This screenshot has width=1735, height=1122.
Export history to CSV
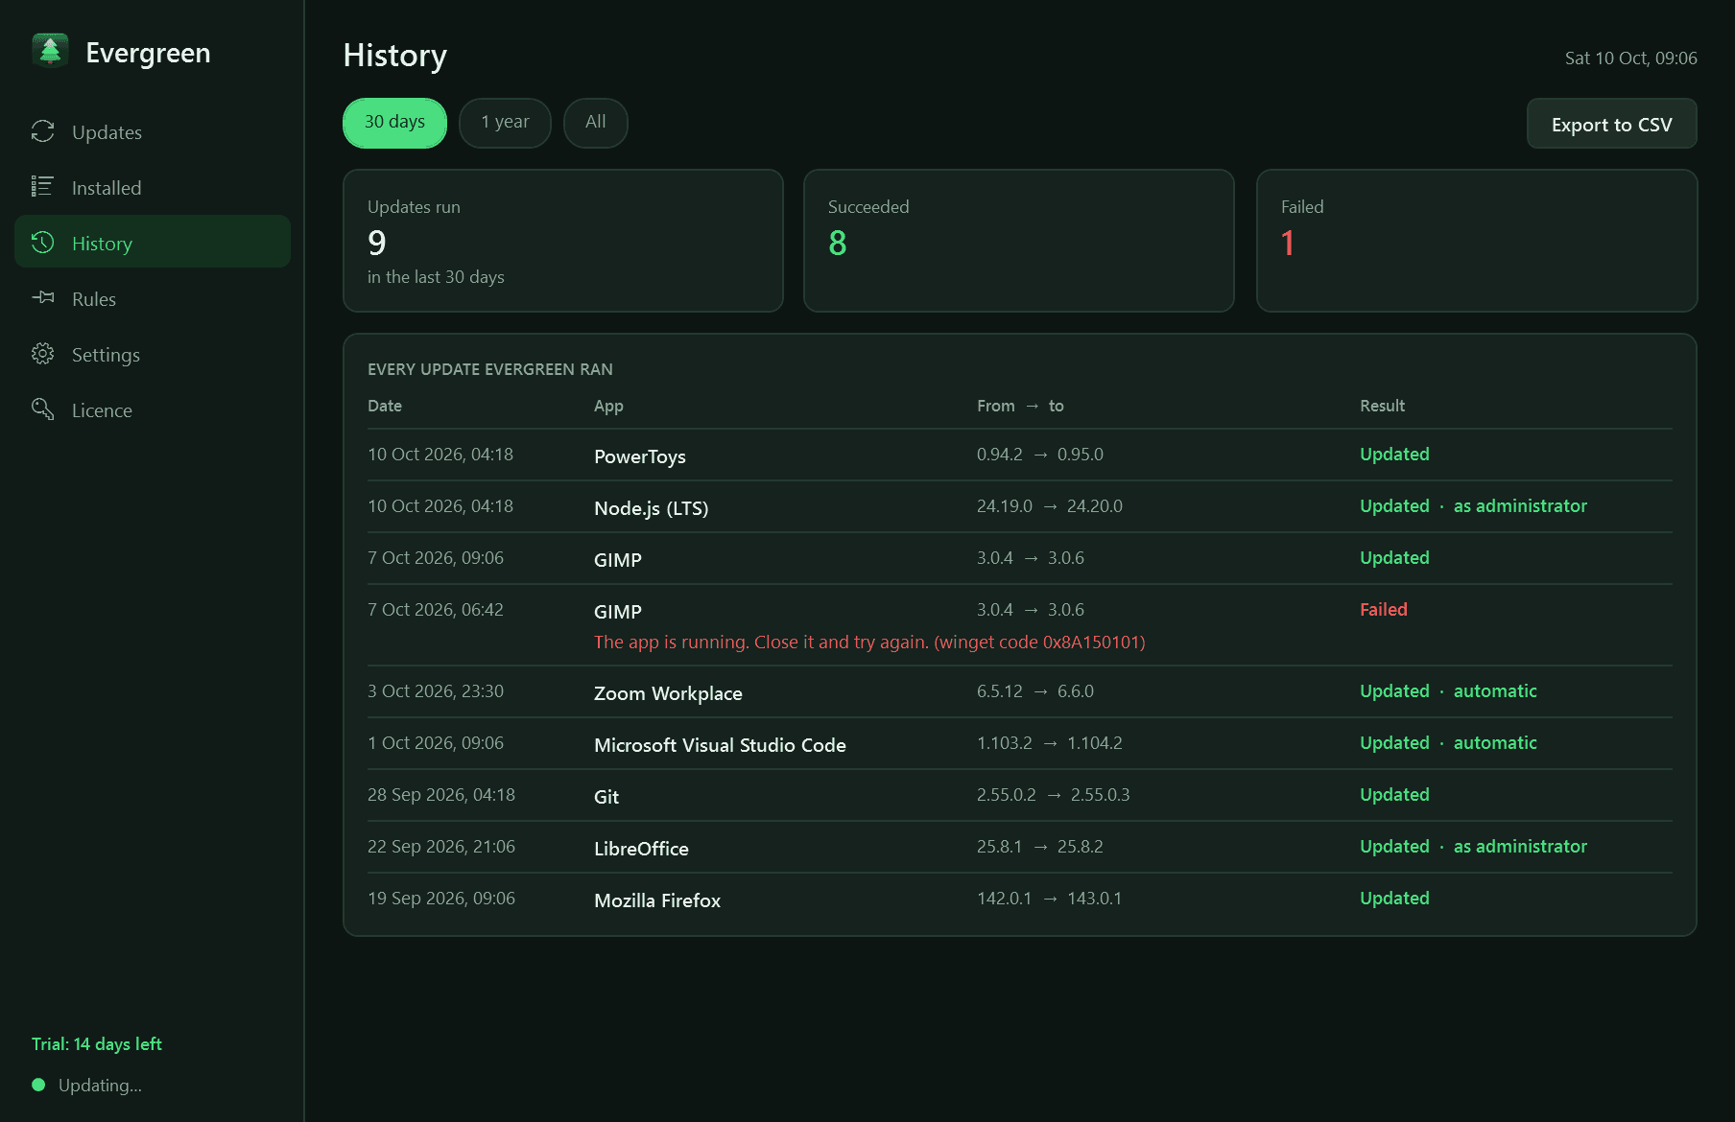click(x=1611, y=124)
